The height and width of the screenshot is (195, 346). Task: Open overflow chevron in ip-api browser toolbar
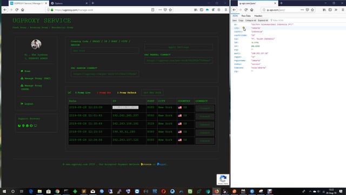336,10
